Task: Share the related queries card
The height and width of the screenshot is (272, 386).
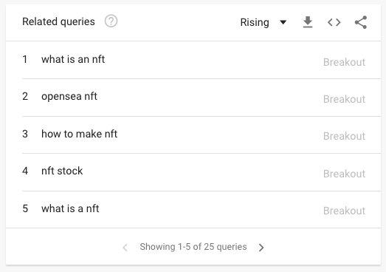Action: click(x=361, y=22)
